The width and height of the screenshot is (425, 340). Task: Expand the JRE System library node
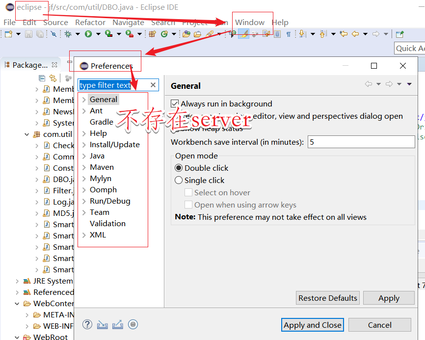click(17, 281)
